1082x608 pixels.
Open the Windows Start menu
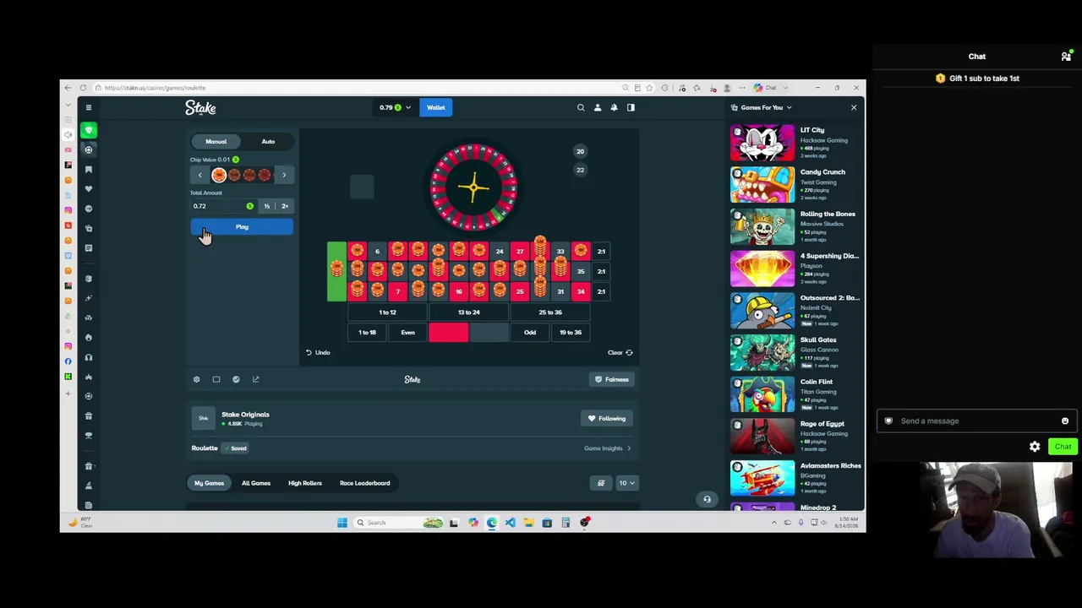coord(342,523)
